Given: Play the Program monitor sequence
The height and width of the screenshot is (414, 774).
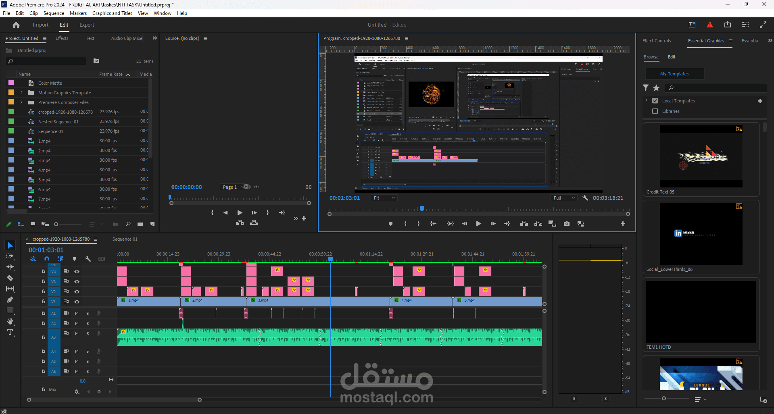Looking at the screenshot, I should pyautogui.click(x=478, y=224).
